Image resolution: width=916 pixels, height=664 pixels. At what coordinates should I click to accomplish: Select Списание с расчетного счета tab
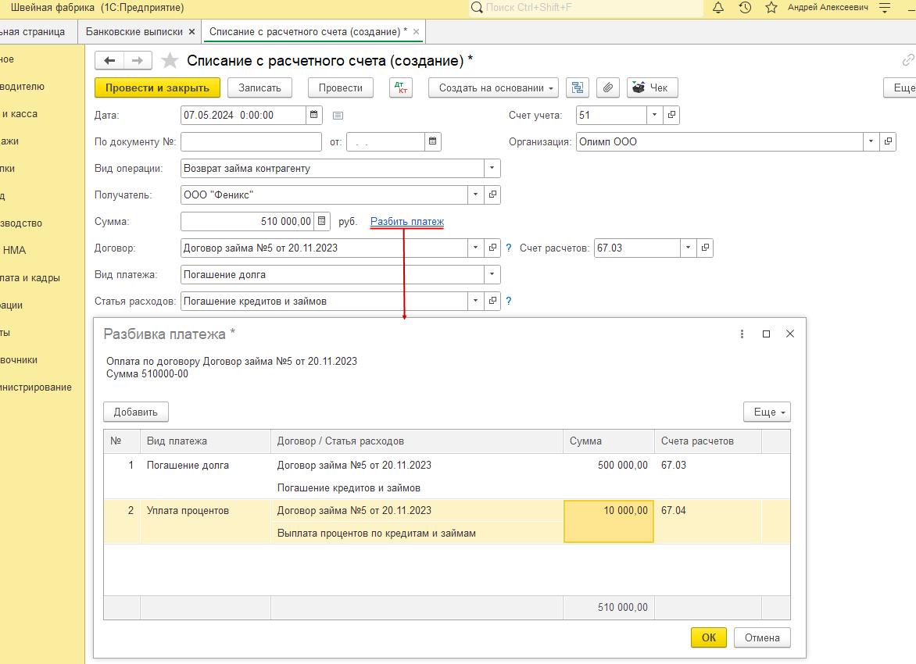click(x=308, y=31)
